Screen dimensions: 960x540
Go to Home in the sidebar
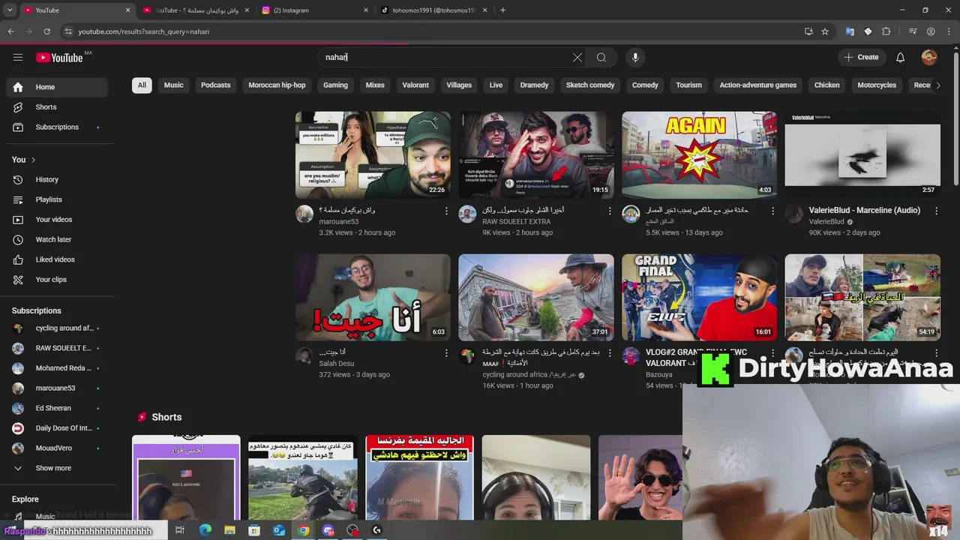[x=57, y=87]
